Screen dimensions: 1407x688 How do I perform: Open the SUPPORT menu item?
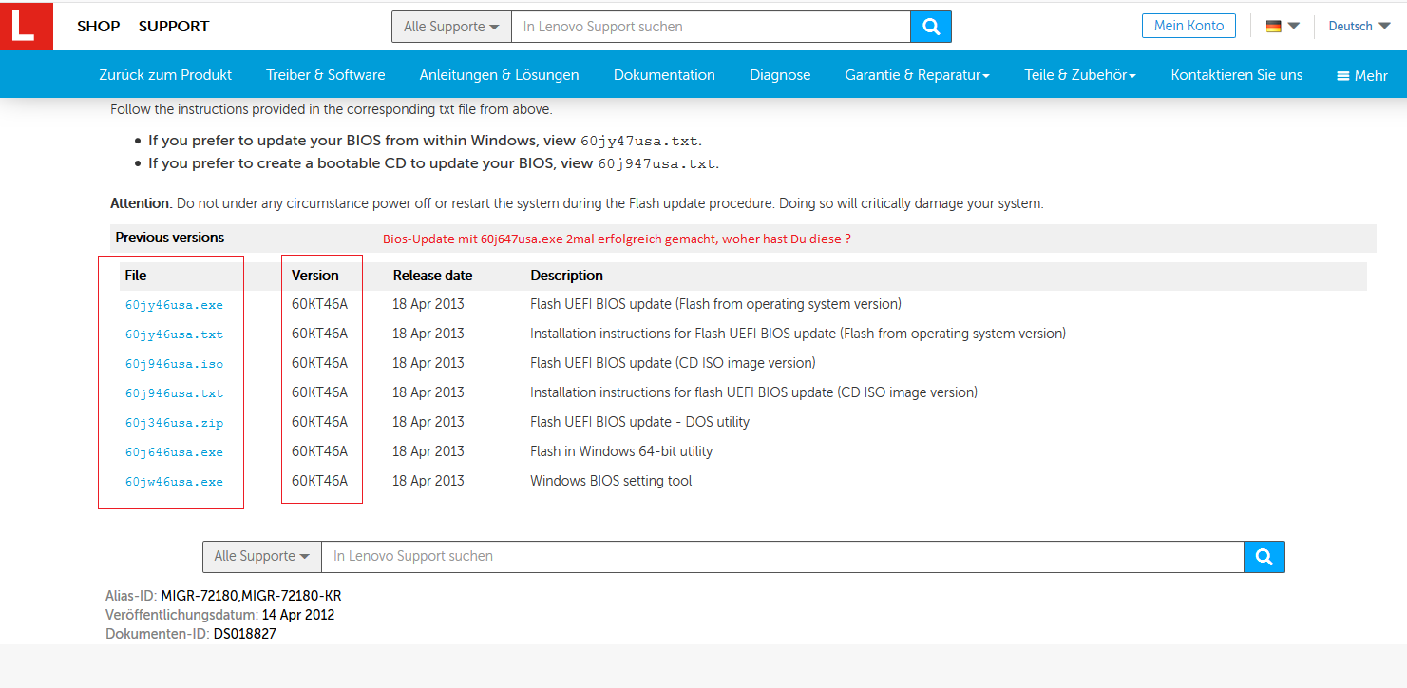tap(174, 27)
